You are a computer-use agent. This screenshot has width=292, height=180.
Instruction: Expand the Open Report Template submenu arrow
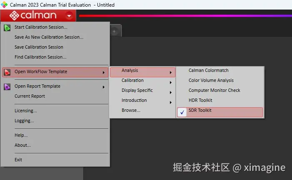tap(104, 87)
